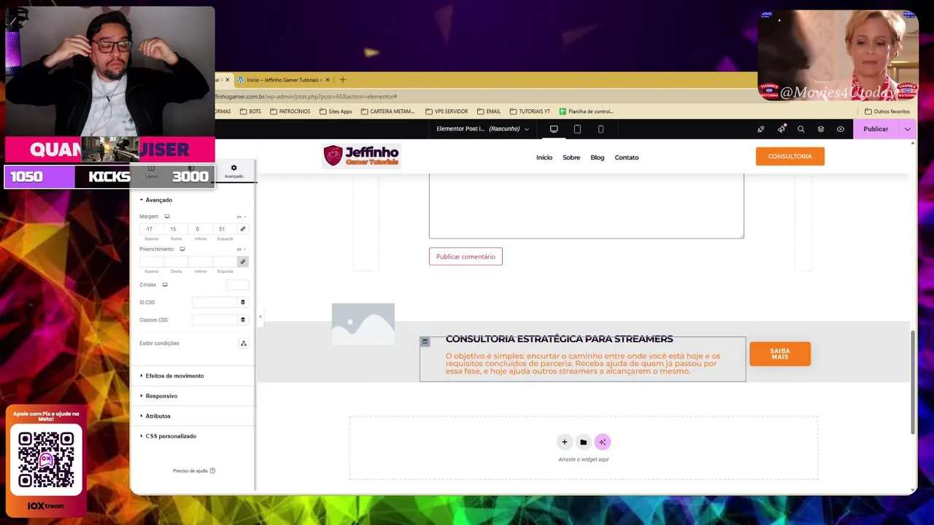Open VPS SERVIDOR bookmark folder

[447, 112]
